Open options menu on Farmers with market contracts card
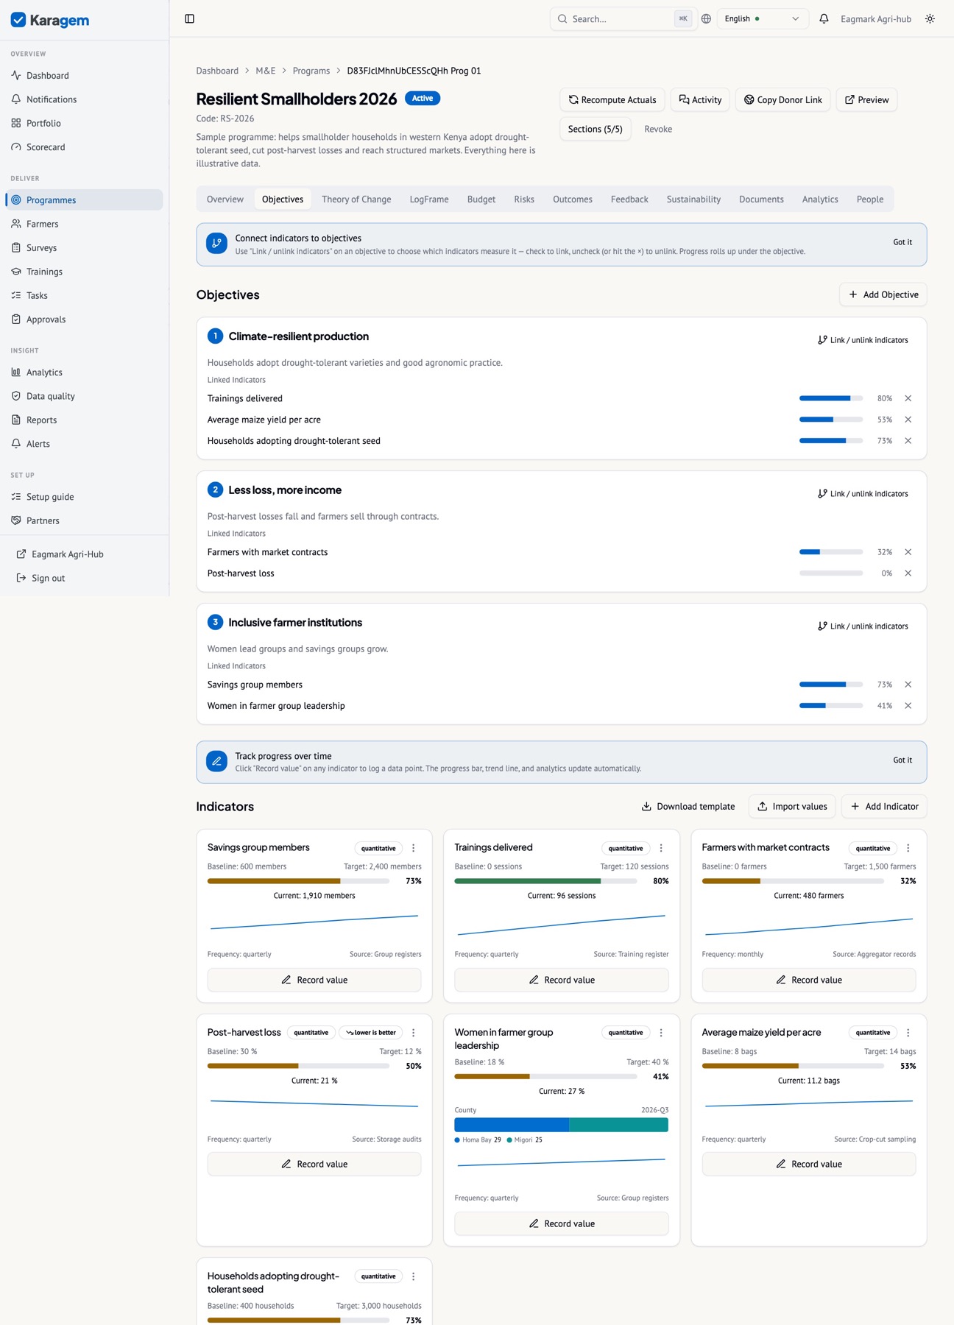 click(908, 848)
